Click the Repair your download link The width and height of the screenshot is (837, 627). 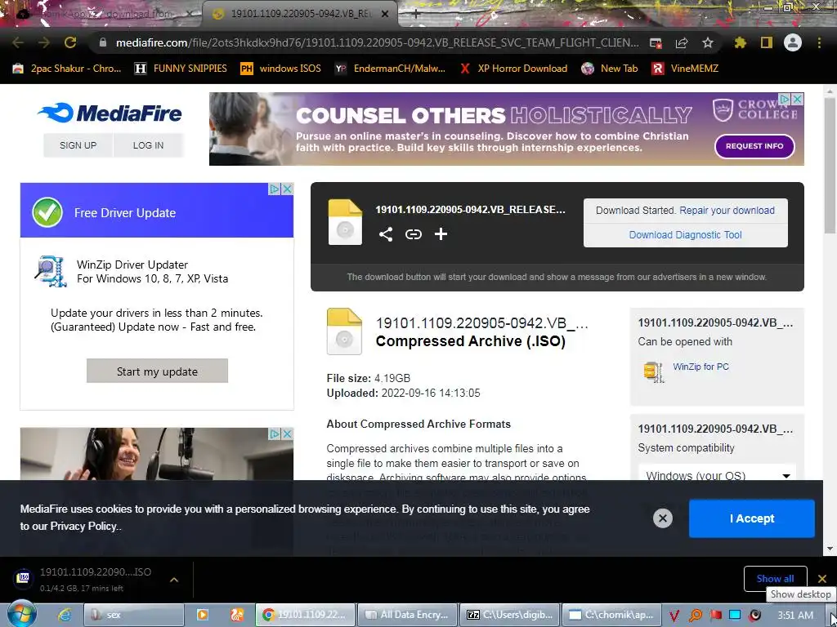(727, 210)
